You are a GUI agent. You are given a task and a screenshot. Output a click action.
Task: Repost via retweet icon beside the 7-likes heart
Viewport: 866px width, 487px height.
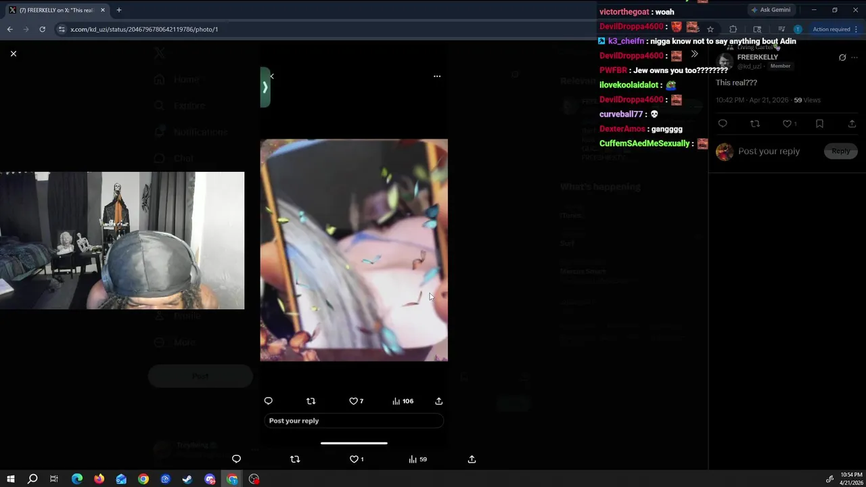(x=311, y=401)
